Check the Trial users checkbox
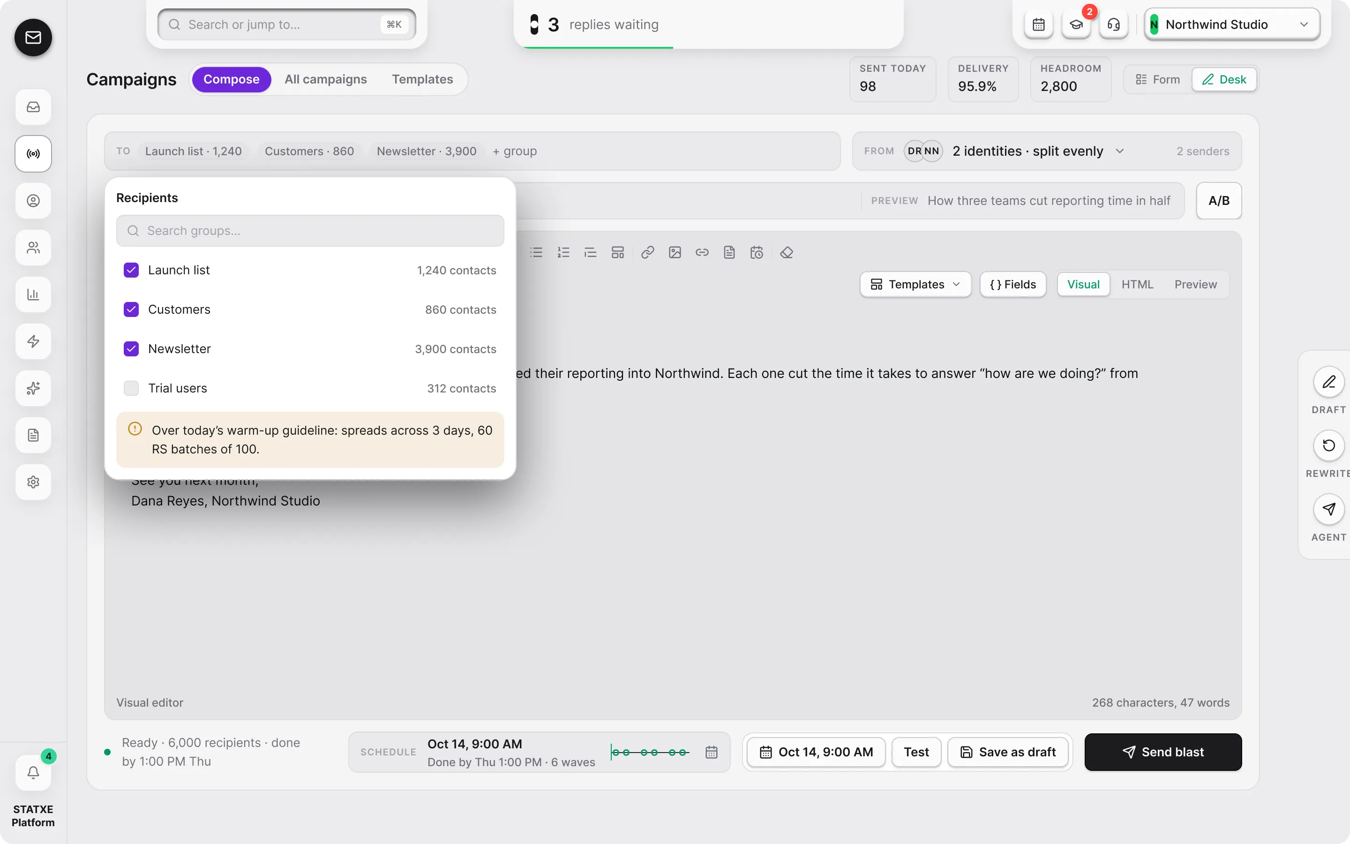The width and height of the screenshot is (1350, 844). pos(131,388)
